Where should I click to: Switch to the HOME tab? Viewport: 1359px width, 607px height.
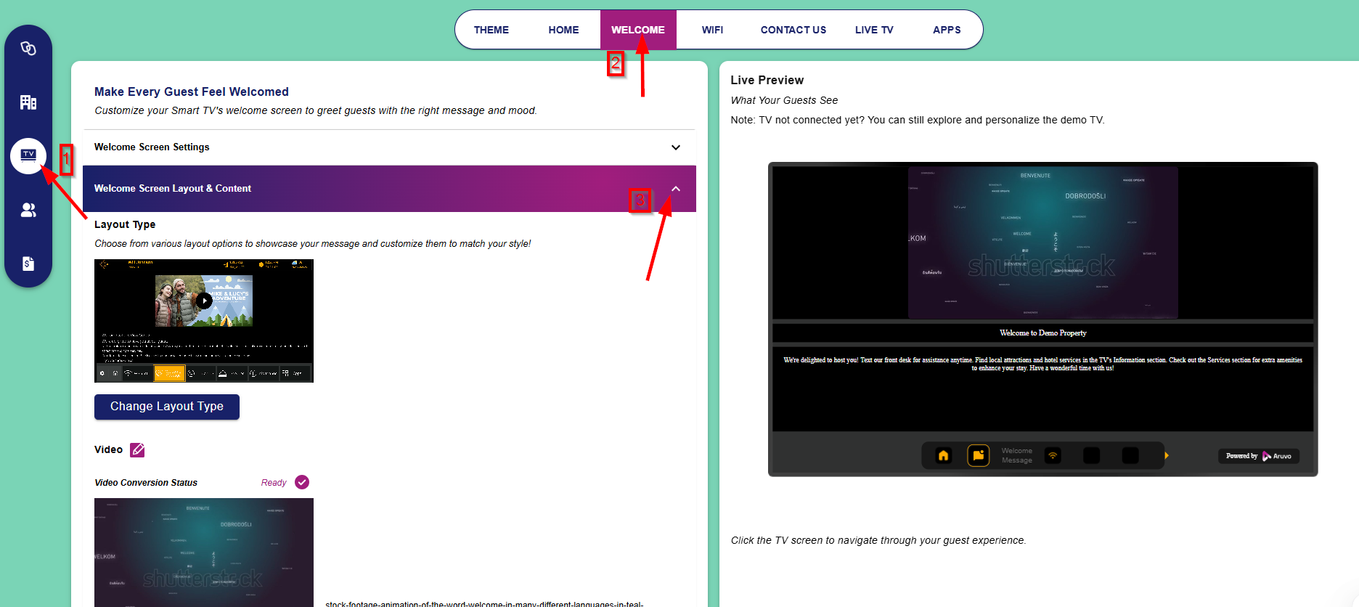click(563, 30)
